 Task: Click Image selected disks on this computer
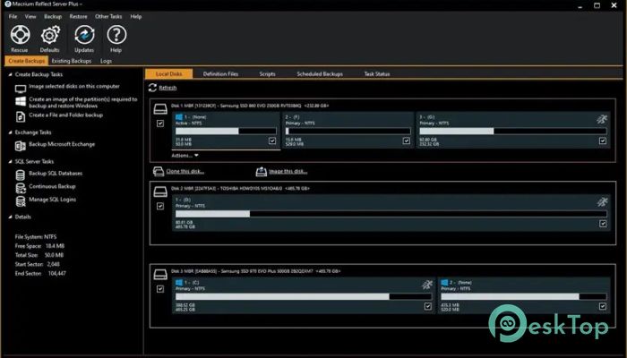pos(74,86)
